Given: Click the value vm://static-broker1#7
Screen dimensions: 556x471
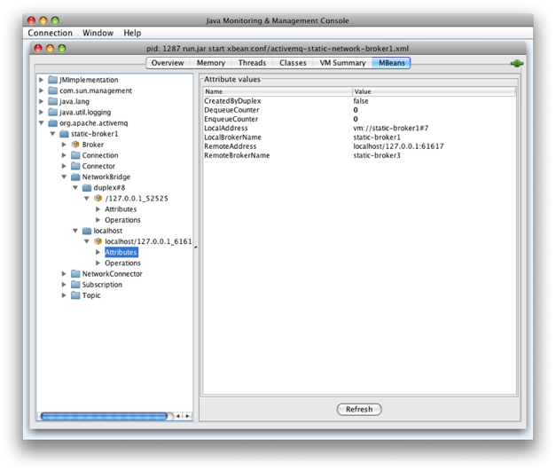Looking at the screenshot, I should [391, 128].
